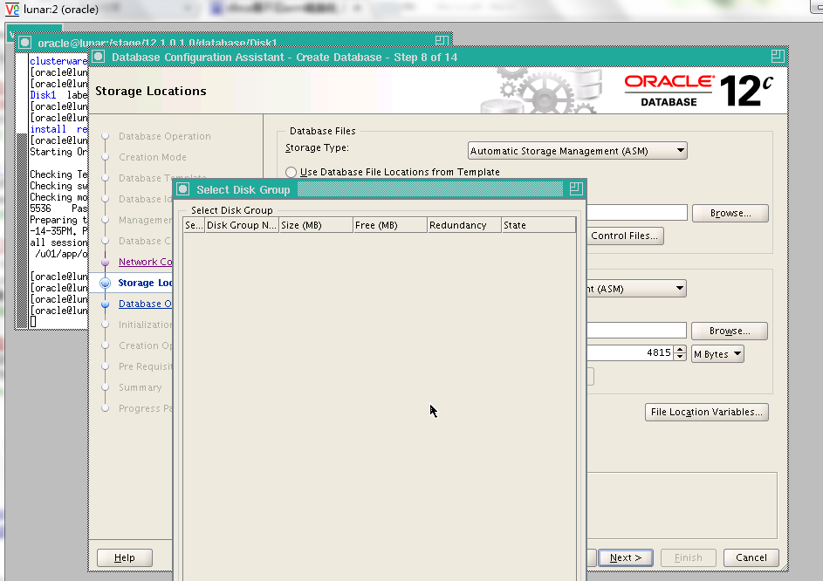This screenshot has height=581, width=823.
Task: Click the Storage Locations step bullet icon
Action: [105, 283]
